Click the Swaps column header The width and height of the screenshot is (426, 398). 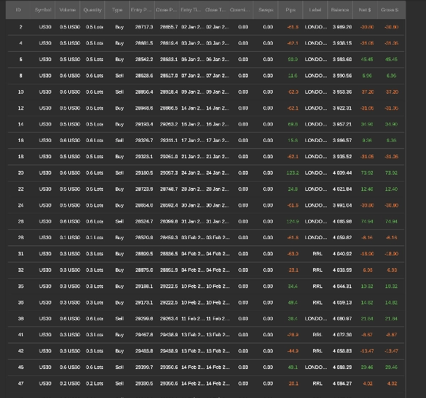[266, 10]
